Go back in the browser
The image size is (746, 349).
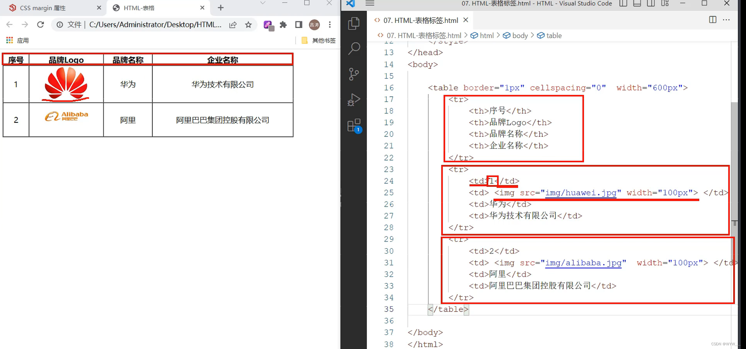tap(9, 25)
